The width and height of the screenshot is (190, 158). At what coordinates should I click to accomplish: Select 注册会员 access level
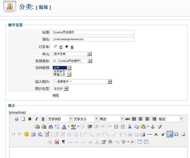pyautogui.click(x=60, y=71)
